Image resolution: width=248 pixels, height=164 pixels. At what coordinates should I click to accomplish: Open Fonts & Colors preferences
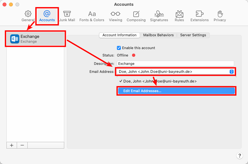[x=92, y=16]
